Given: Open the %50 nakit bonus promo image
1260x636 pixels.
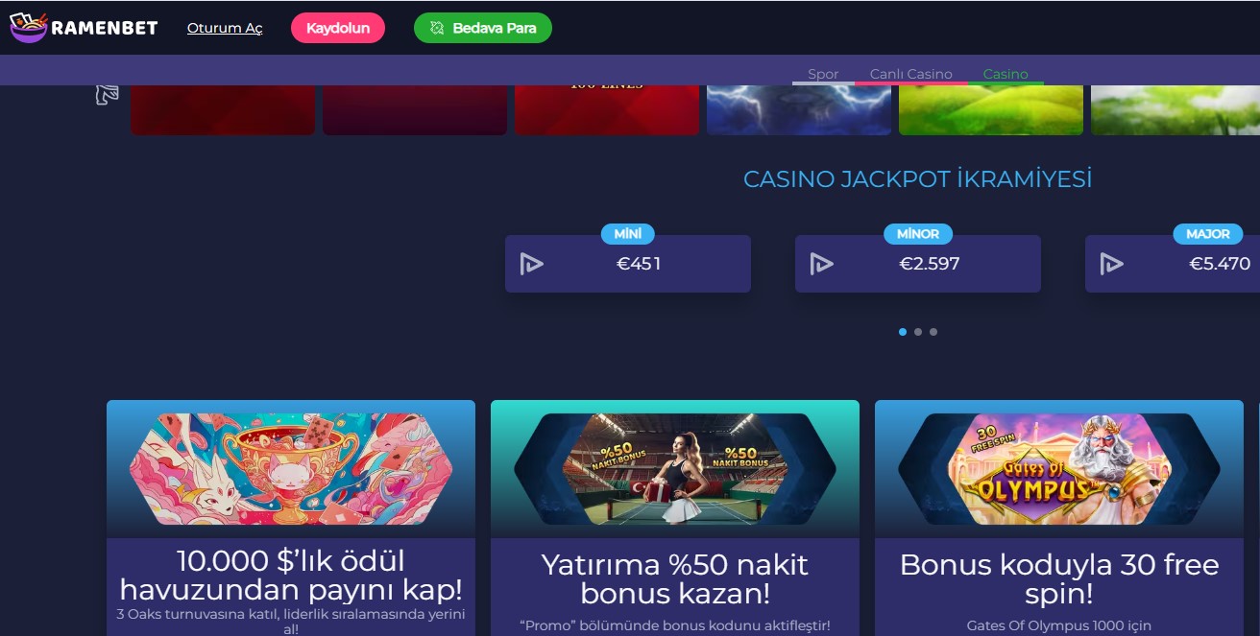Looking at the screenshot, I should [675, 469].
